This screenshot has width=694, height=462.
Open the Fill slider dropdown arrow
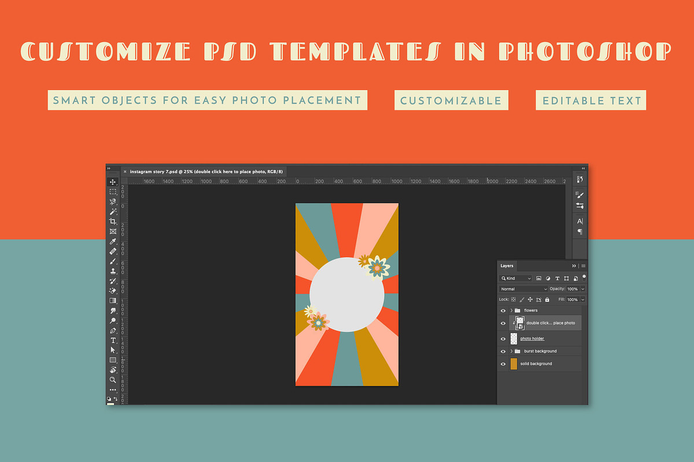[583, 300]
